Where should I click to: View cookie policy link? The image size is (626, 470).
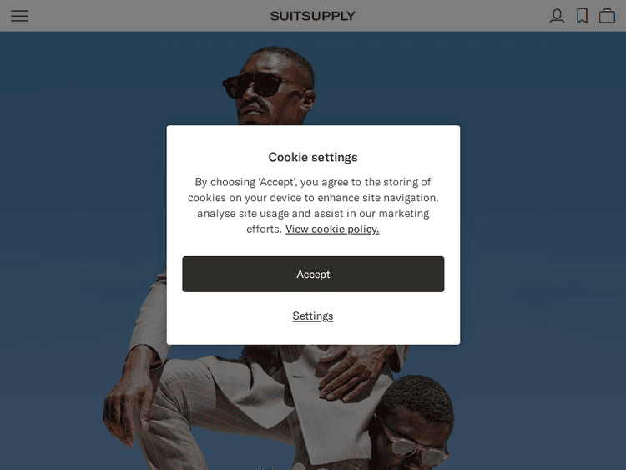point(332,230)
